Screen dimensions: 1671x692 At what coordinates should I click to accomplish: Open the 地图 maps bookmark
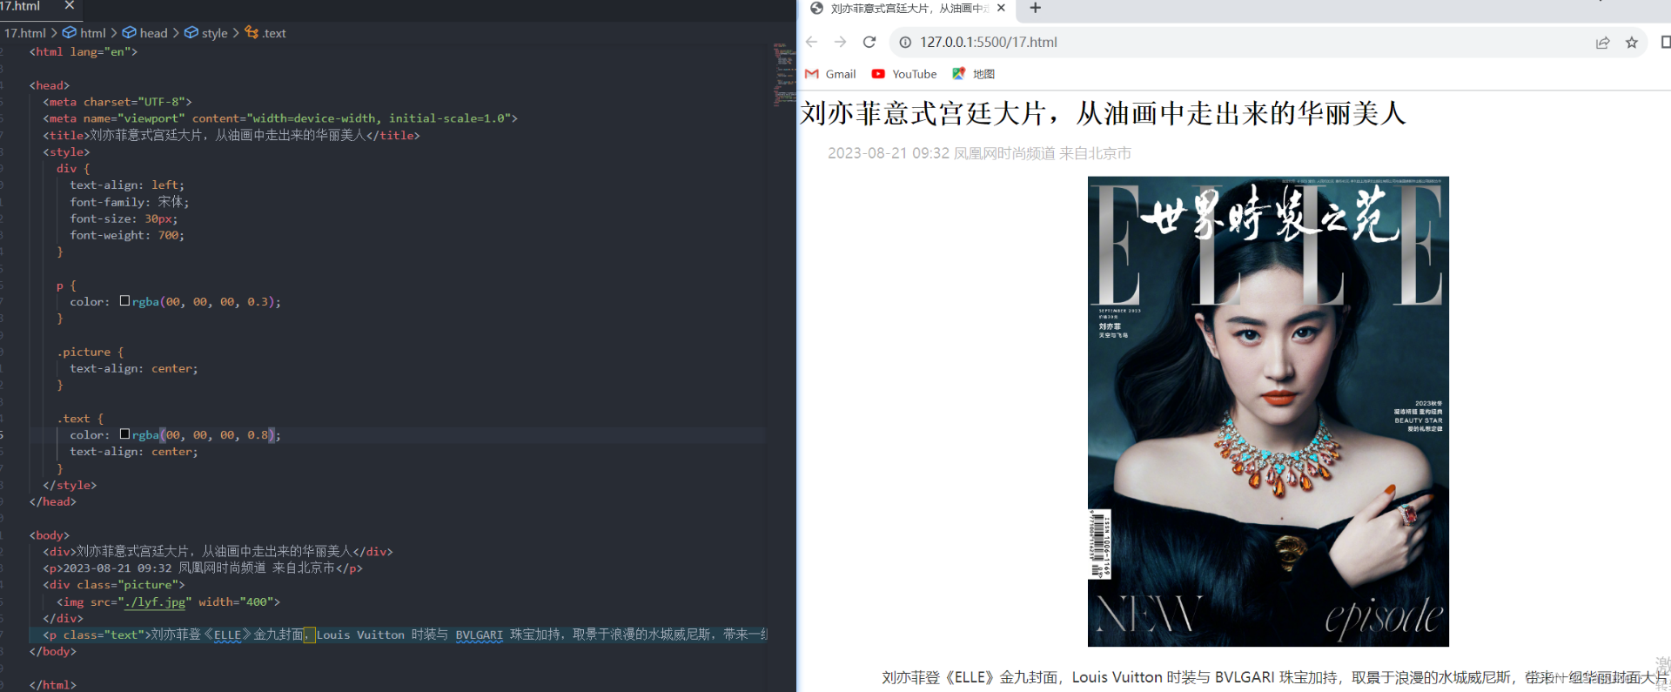point(974,74)
